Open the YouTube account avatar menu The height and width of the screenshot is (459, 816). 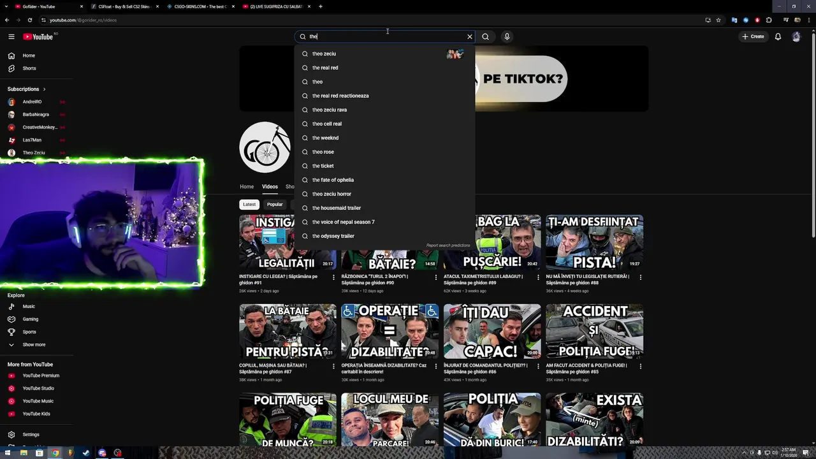(796, 36)
